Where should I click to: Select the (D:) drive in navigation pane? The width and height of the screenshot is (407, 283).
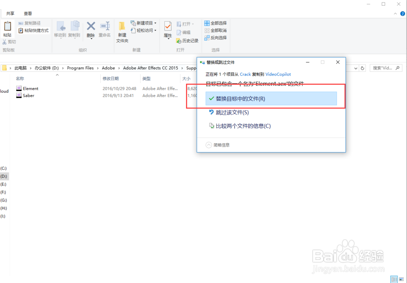(x=4, y=176)
